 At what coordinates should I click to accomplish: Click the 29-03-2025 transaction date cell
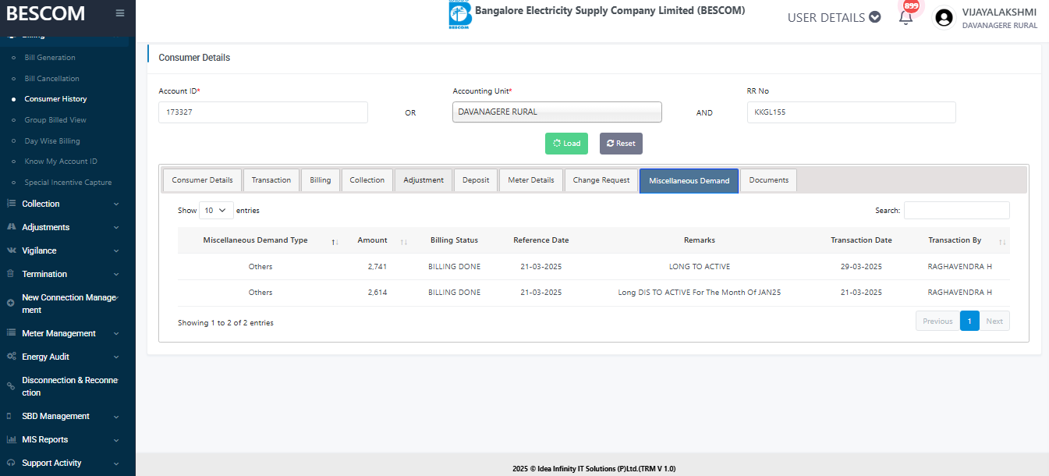pos(861,267)
